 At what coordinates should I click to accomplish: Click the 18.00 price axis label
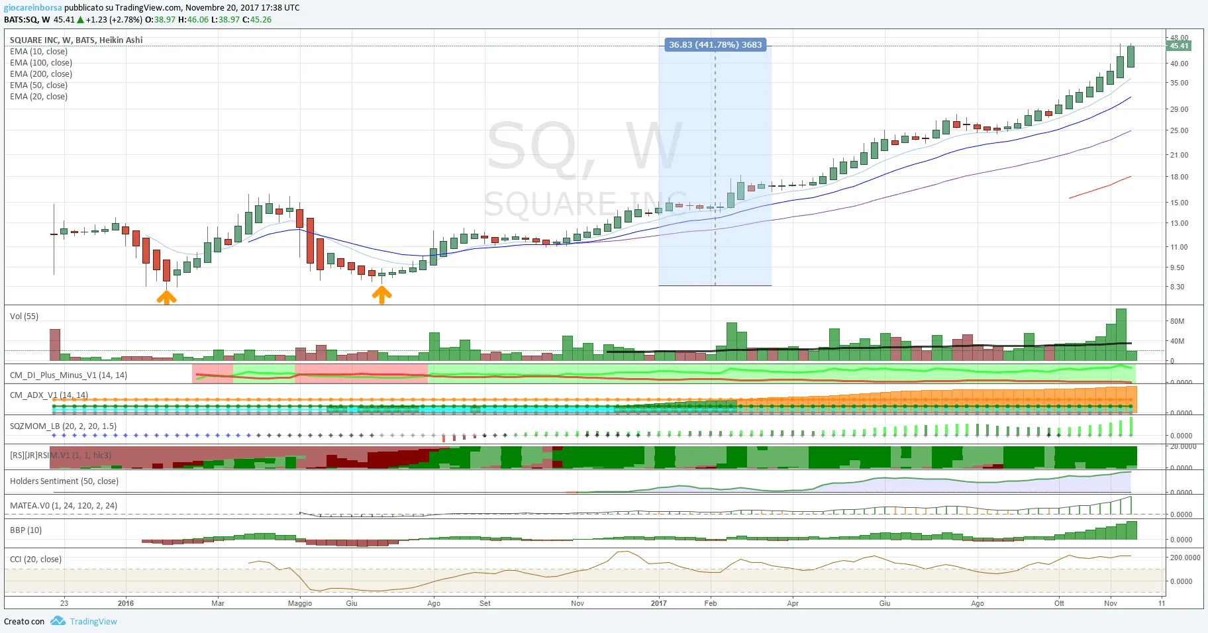point(1179,177)
